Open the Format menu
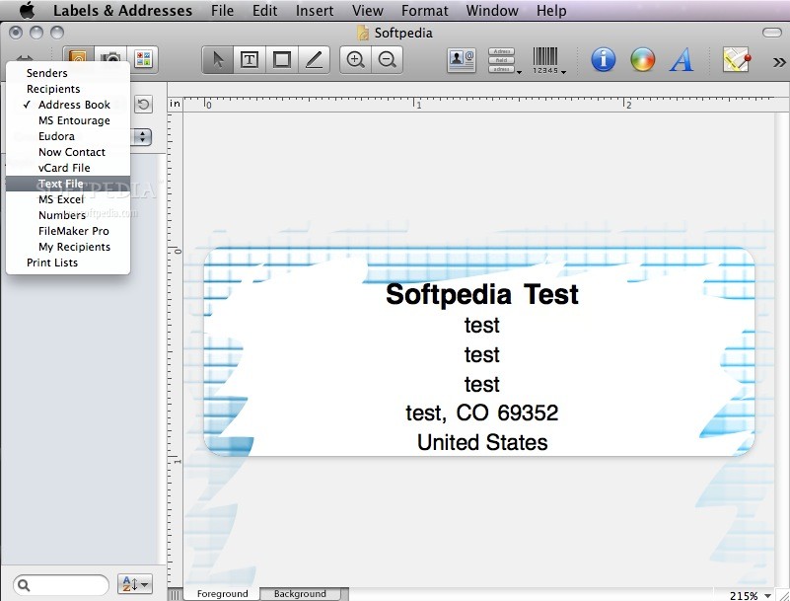Viewport: 790px width, 601px height. tap(425, 11)
